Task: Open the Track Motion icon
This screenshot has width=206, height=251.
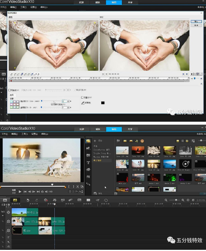Action: pyautogui.click(x=70, y=200)
